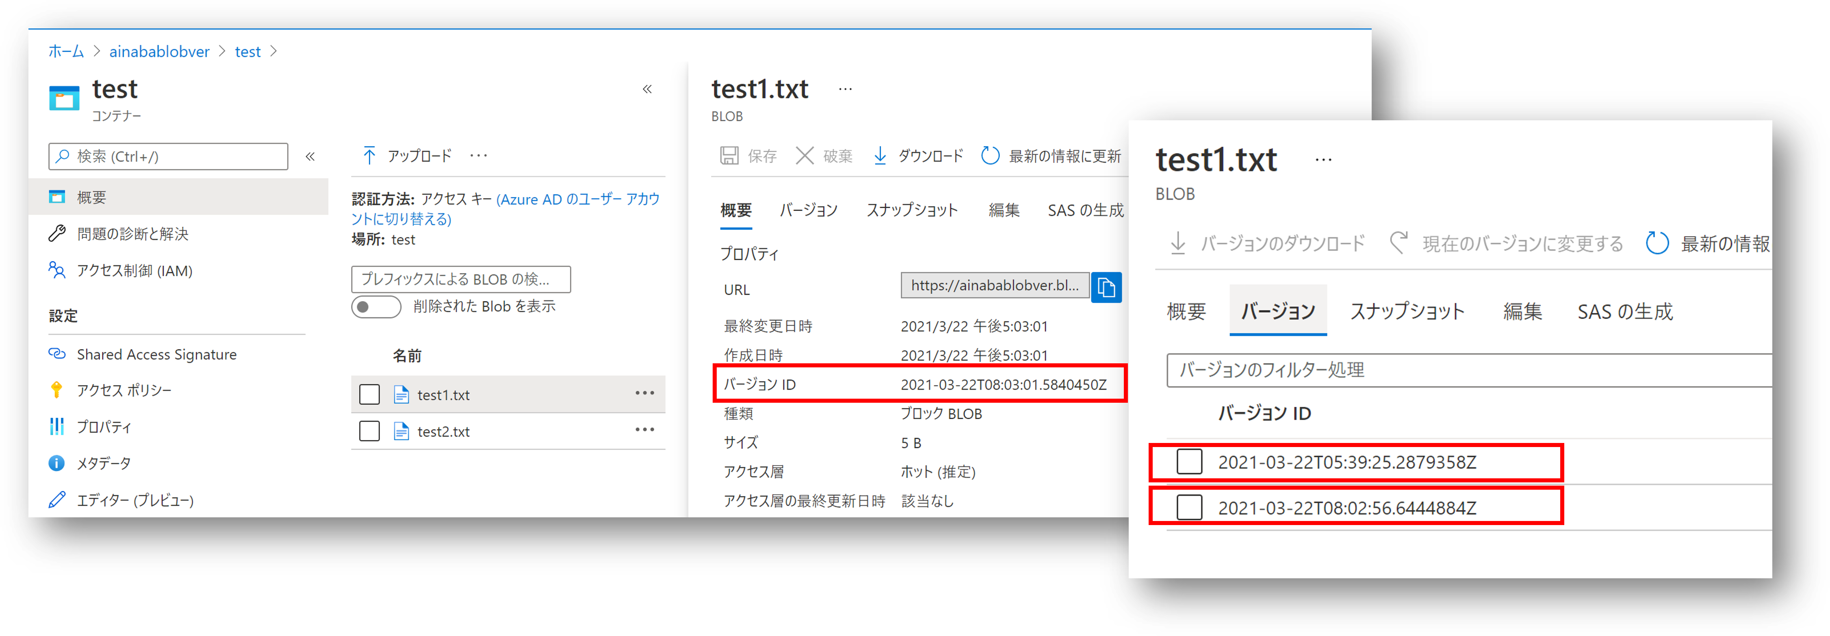
Task: Click the test2.txt file name in the list
Action: point(443,431)
